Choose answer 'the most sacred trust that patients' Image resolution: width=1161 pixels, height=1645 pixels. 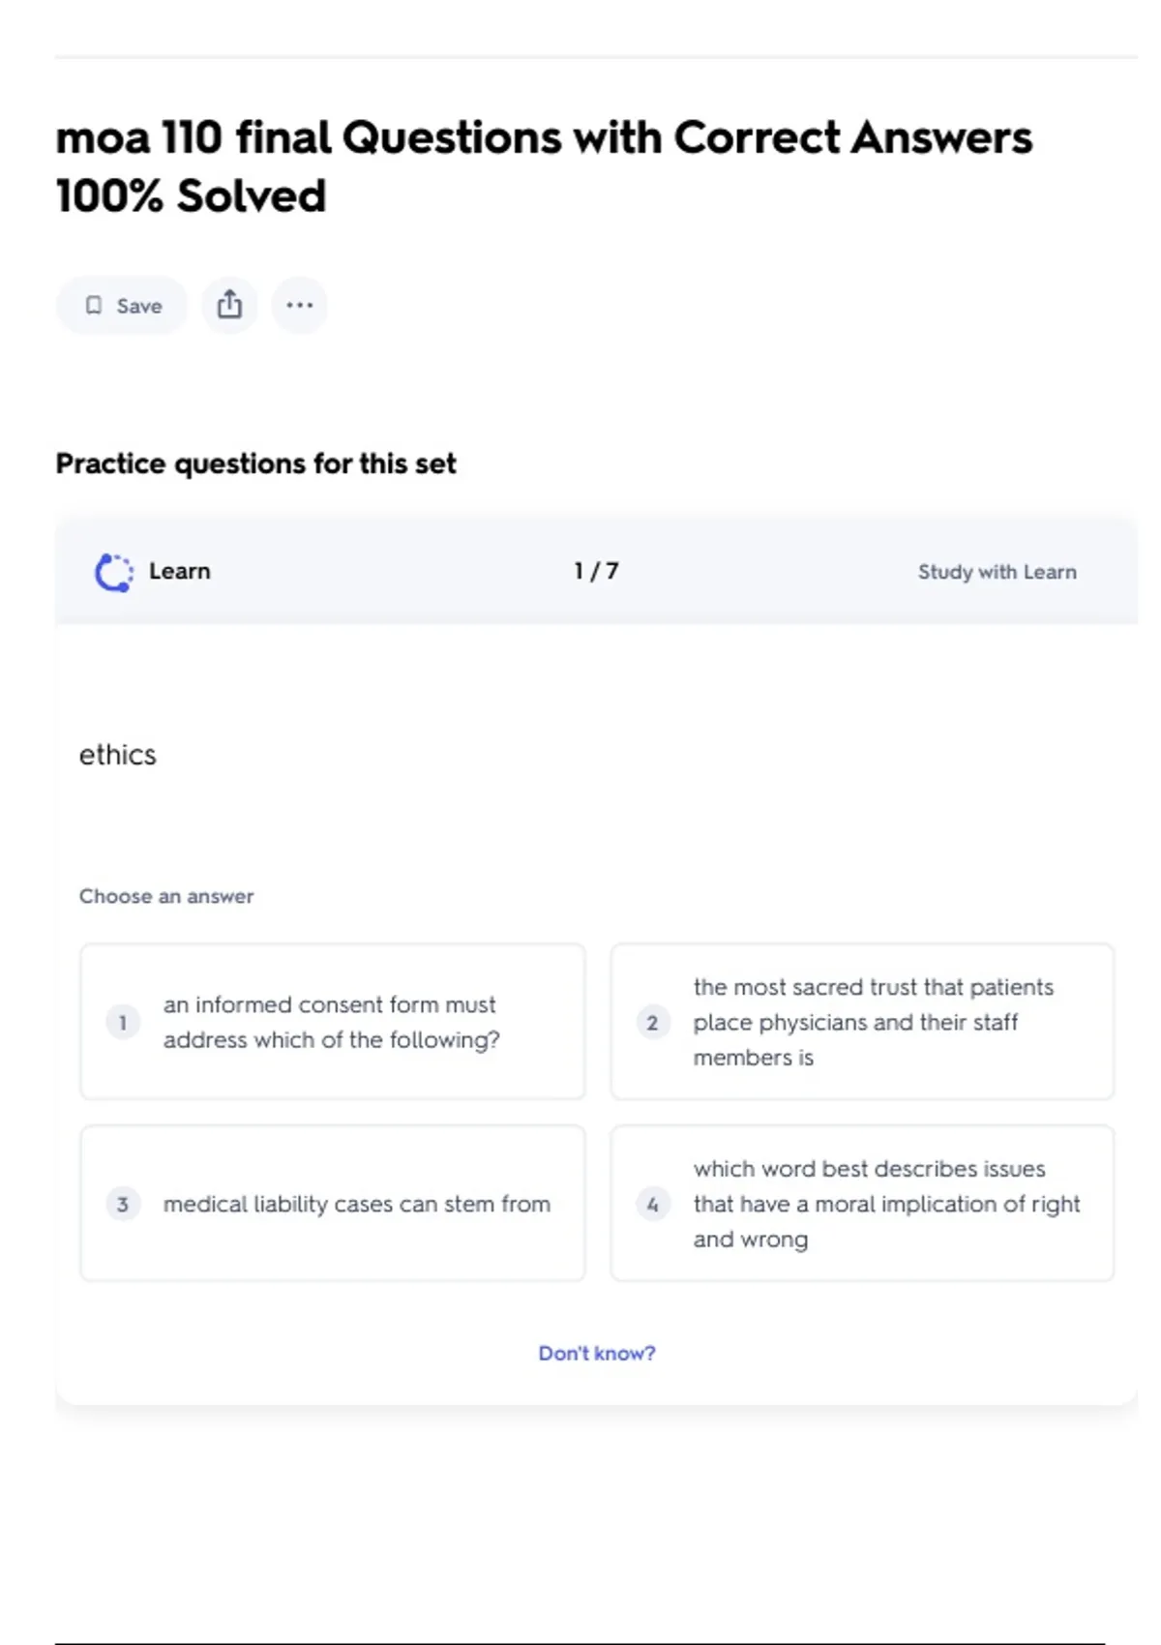(873, 1022)
